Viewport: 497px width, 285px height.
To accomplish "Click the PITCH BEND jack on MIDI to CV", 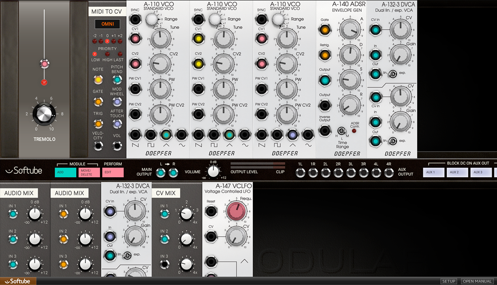I will point(117,79).
